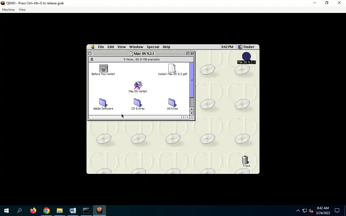
Task: Open the Special menu
Action: click(153, 47)
